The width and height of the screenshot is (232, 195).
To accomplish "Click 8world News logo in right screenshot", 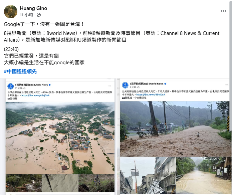I will point(125,85).
